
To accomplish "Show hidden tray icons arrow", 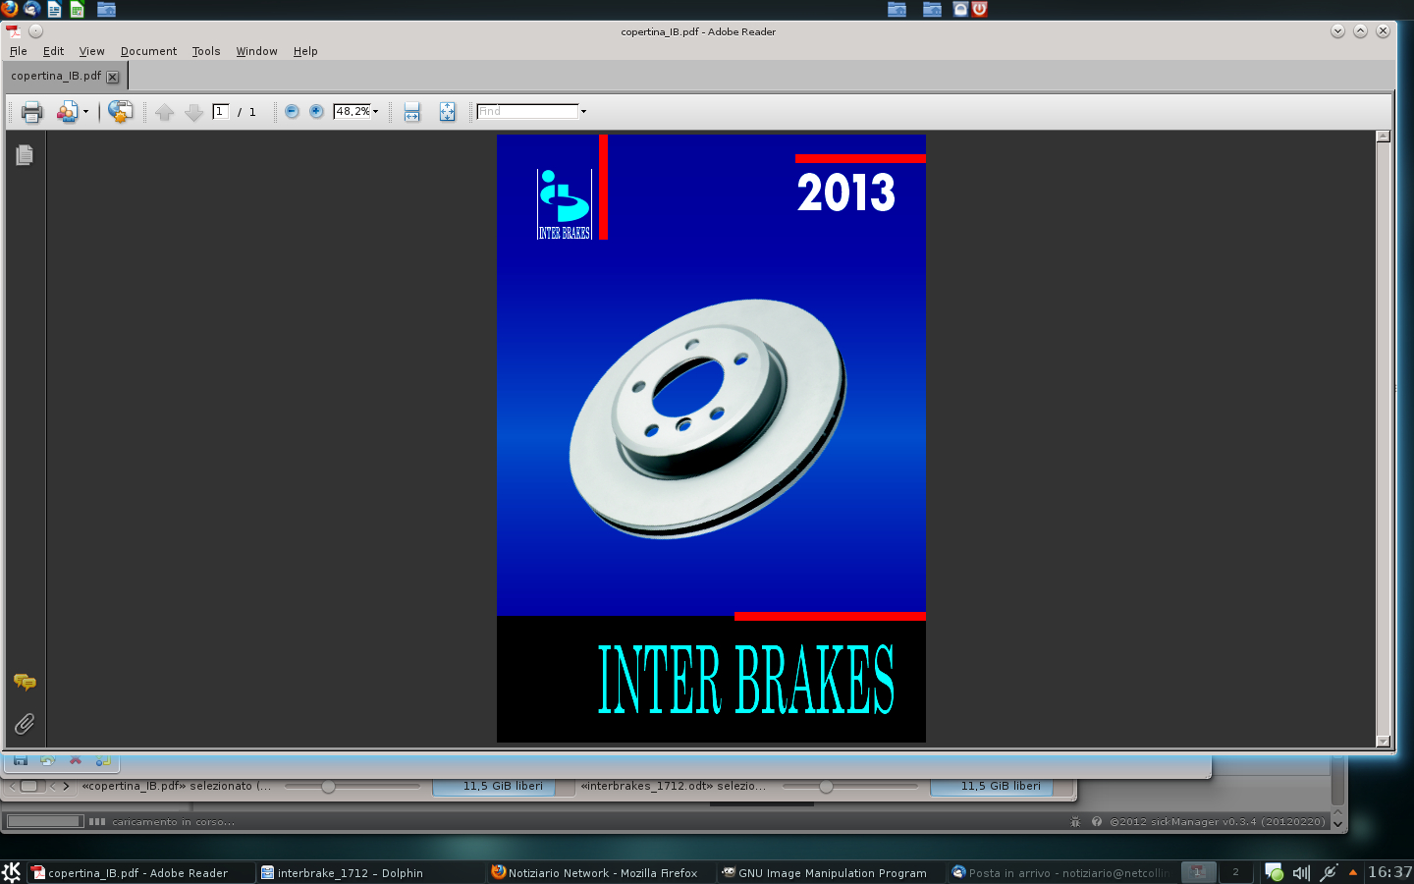I will click(x=1353, y=872).
